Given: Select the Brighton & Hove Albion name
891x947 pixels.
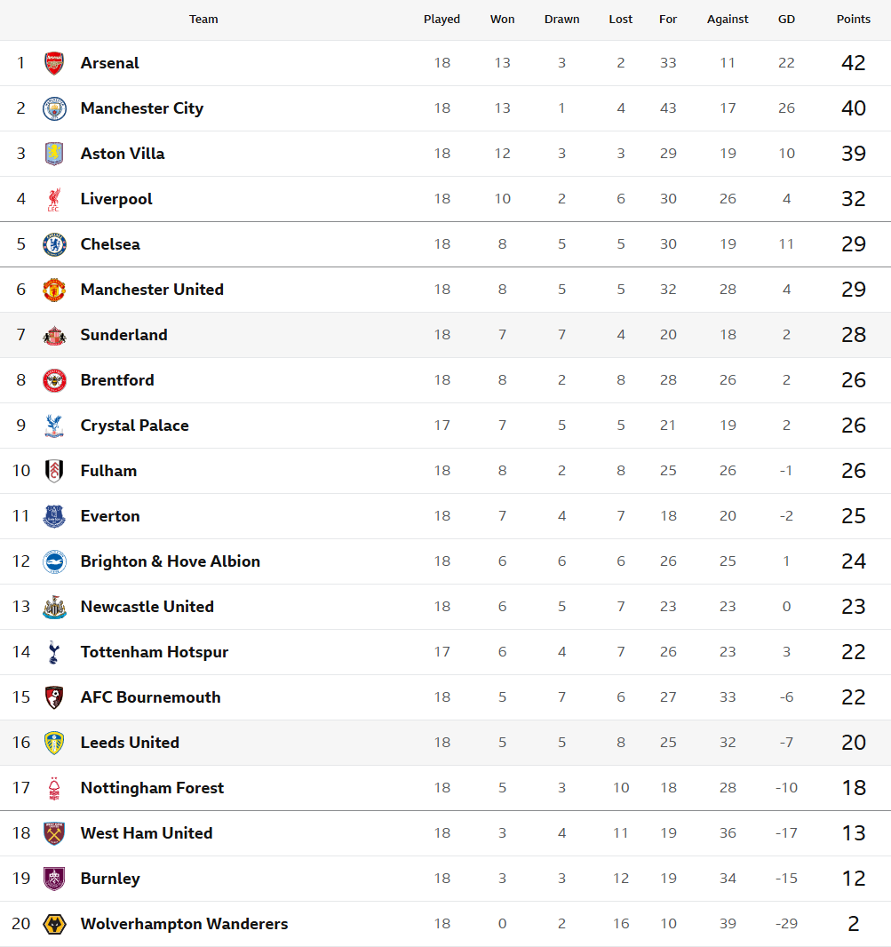Looking at the screenshot, I should pyautogui.click(x=171, y=561).
